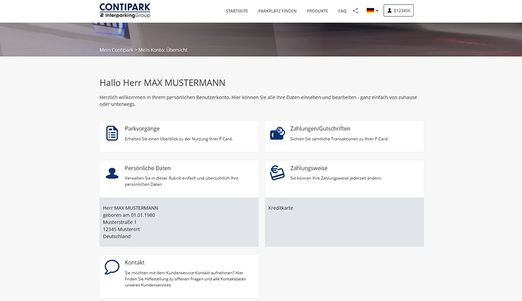Open the E123456 user account menu
This screenshot has height=301, width=522.
[x=399, y=11]
